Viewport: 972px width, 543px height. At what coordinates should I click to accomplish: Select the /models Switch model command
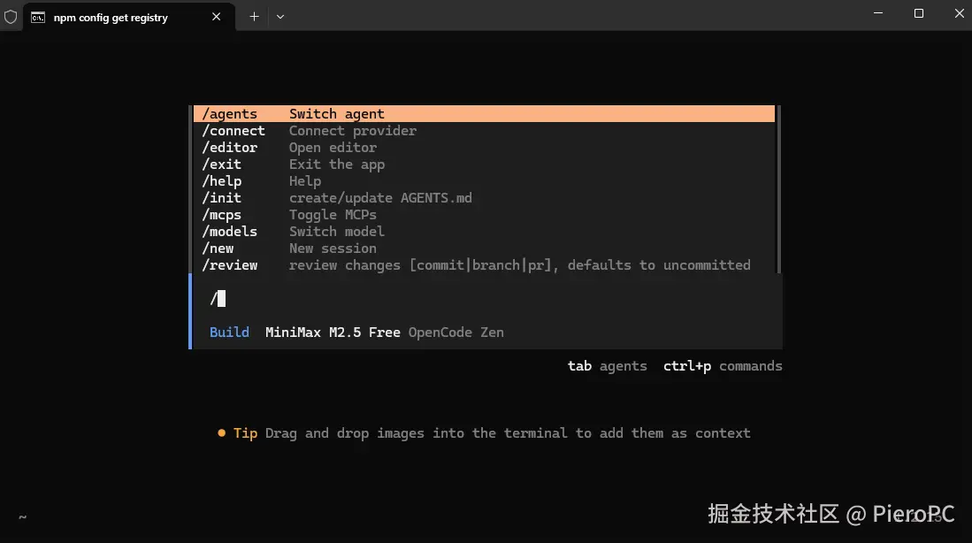point(484,231)
